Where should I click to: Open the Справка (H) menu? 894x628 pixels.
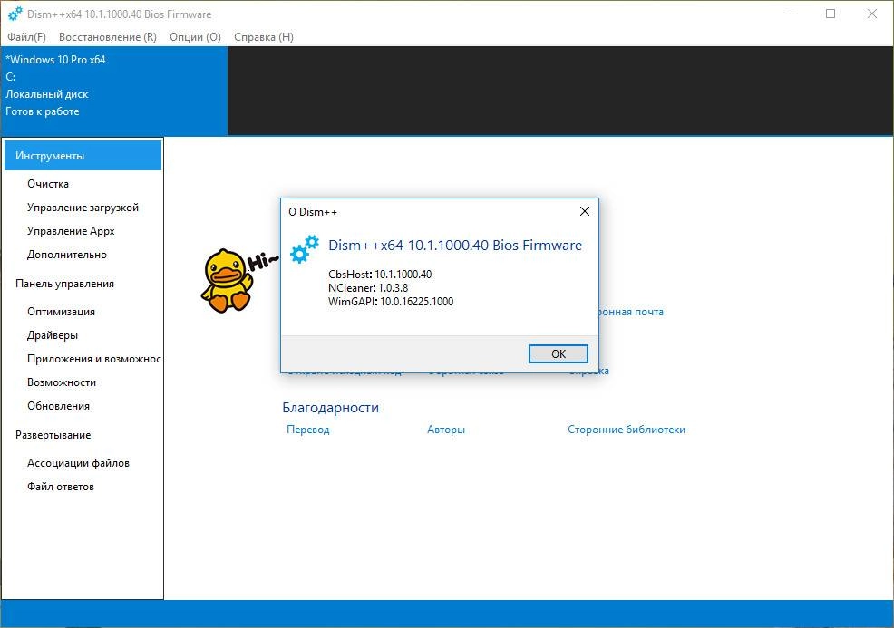[264, 37]
